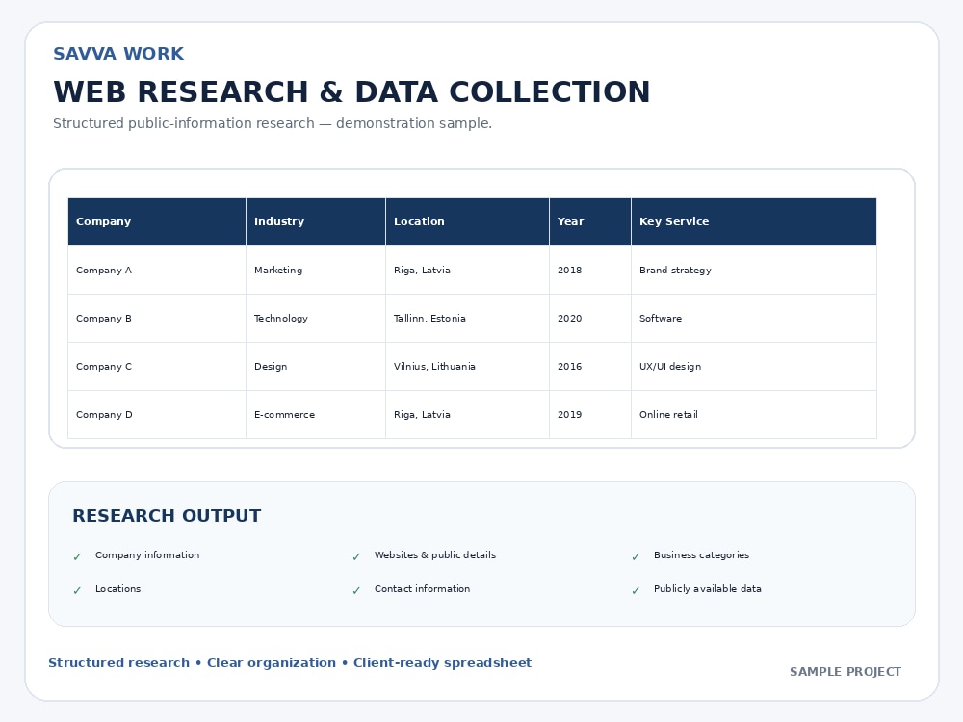963x722 pixels.
Task: Click the 2016 year cell
Action: point(590,367)
